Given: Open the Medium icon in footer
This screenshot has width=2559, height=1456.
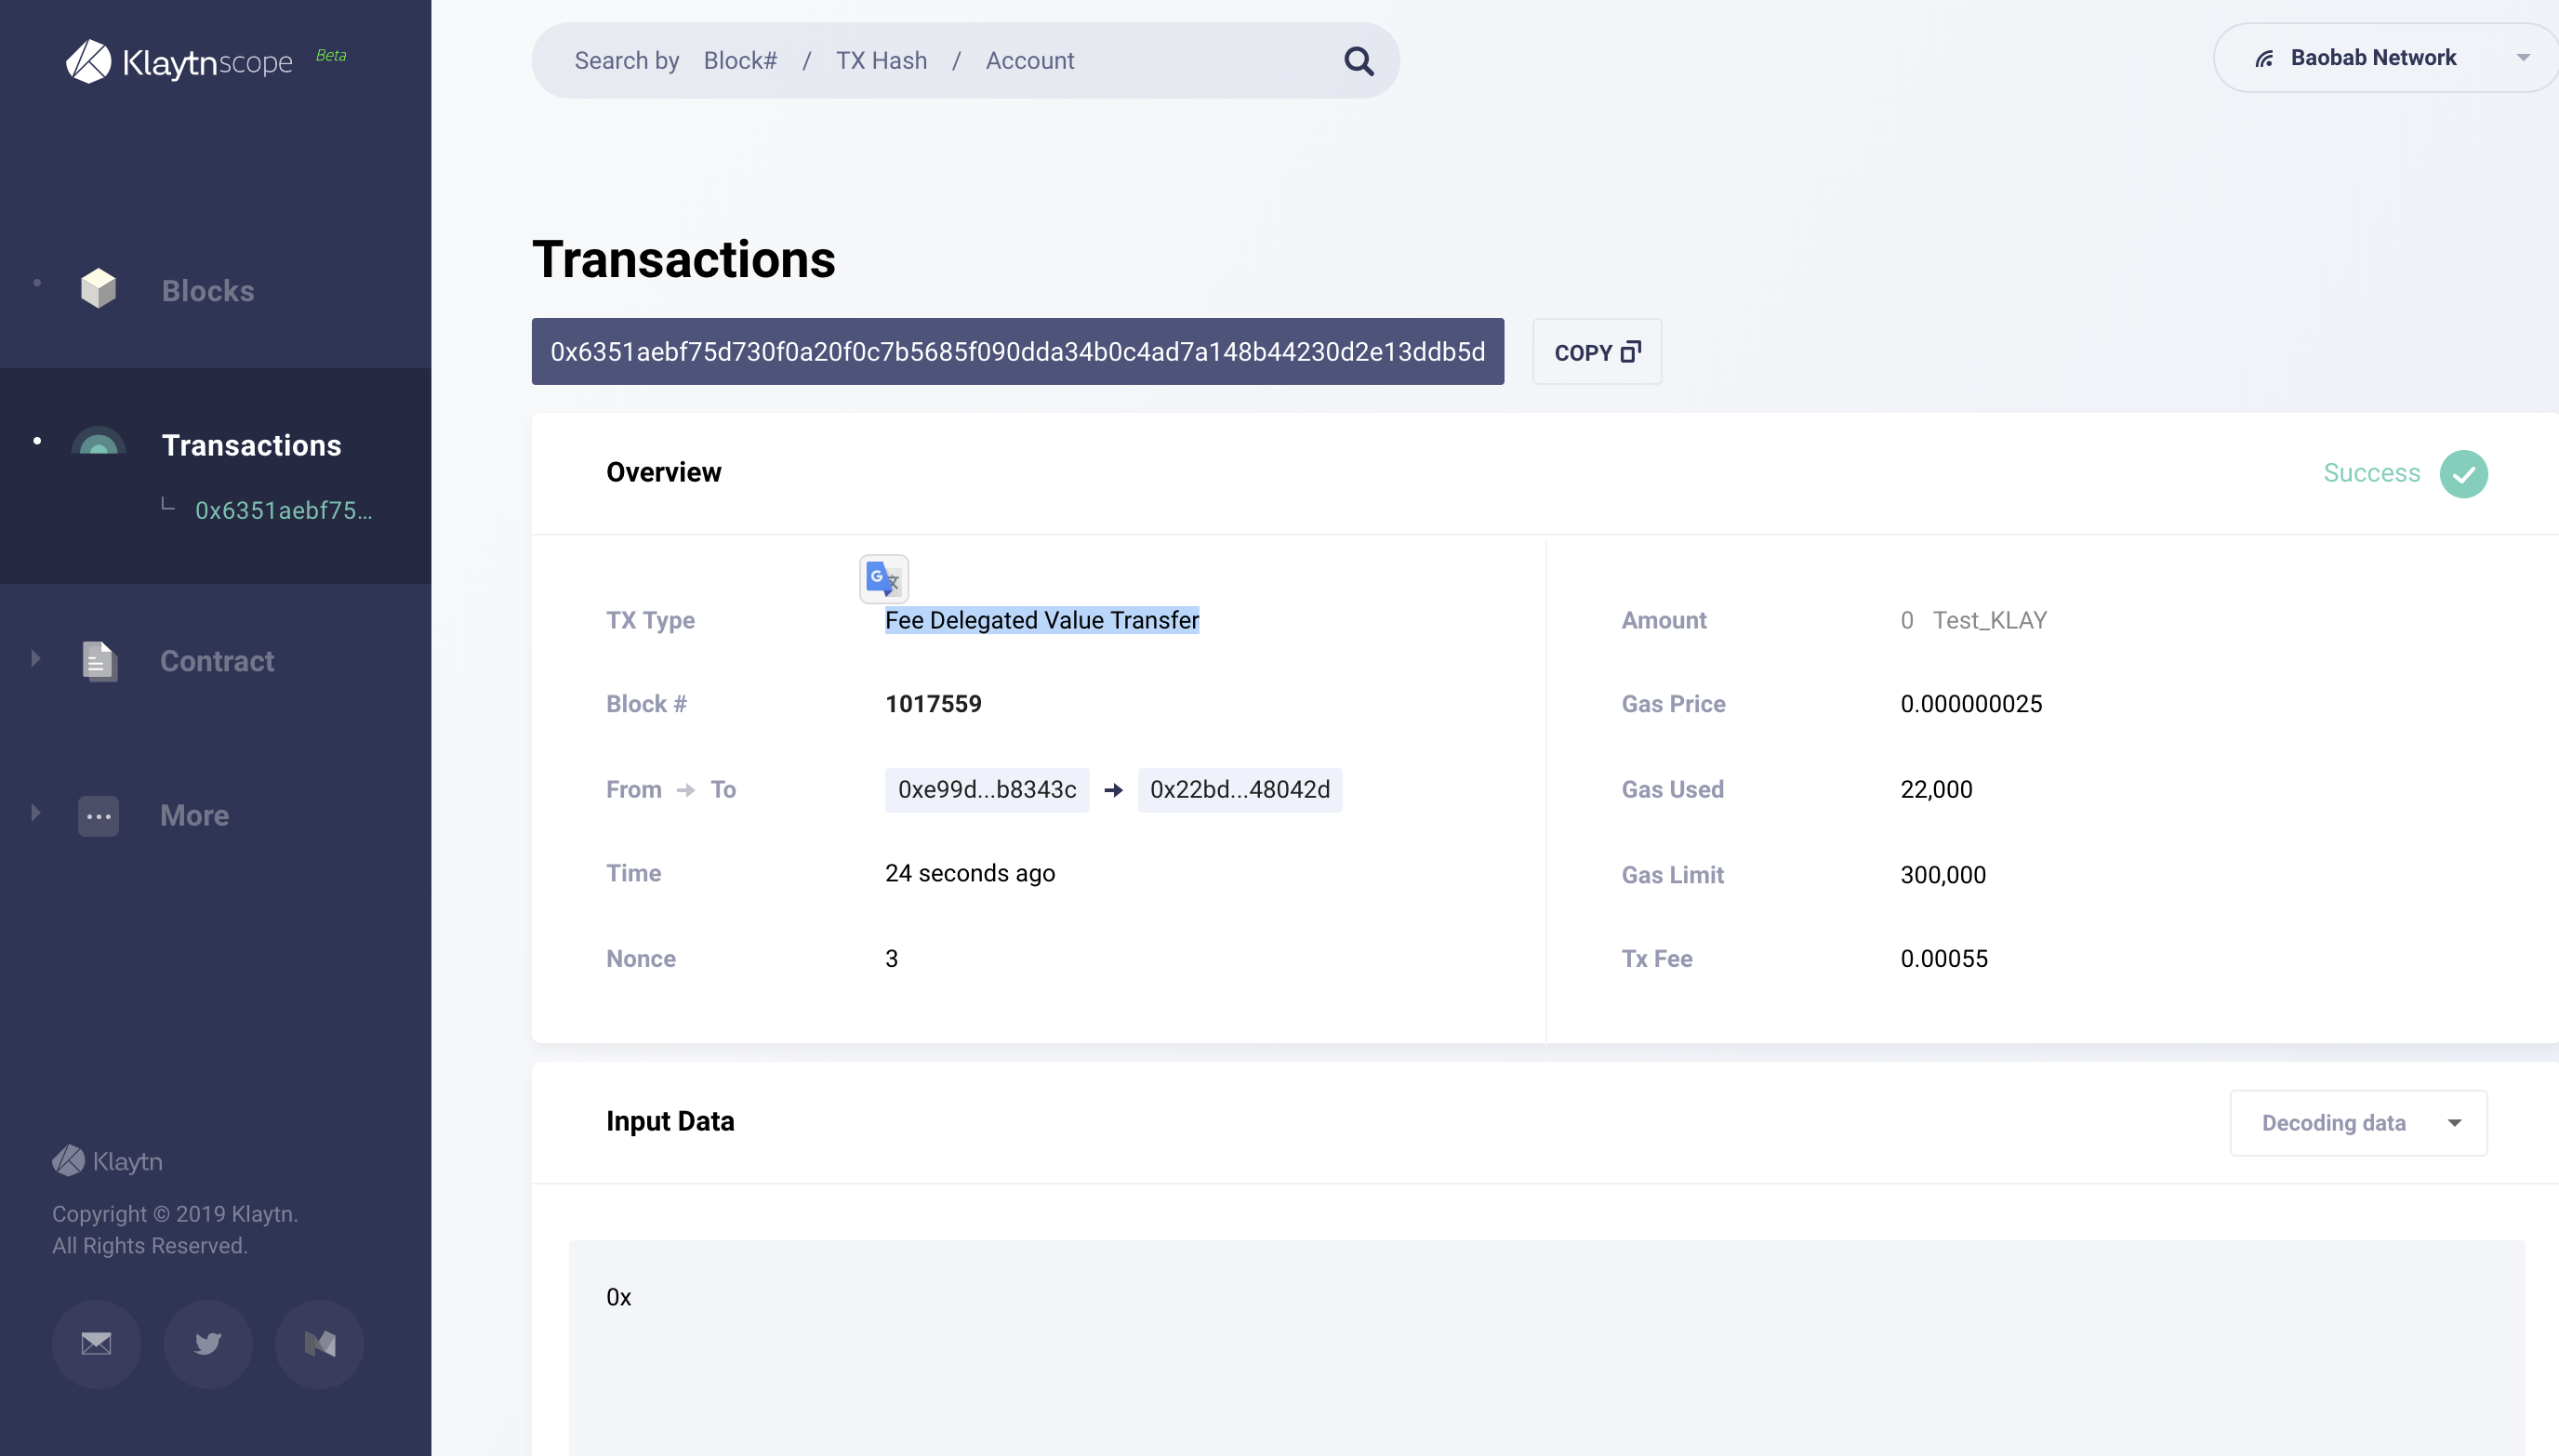Looking at the screenshot, I should pyautogui.click(x=320, y=1343).
